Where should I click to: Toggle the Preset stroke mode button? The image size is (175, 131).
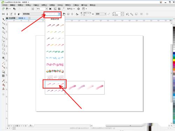click(x=3, y=14)
